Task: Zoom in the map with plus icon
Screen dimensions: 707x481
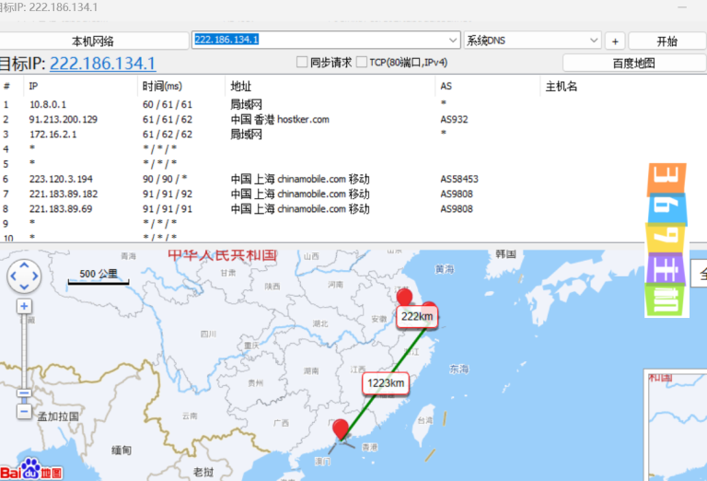Action: 24,306
